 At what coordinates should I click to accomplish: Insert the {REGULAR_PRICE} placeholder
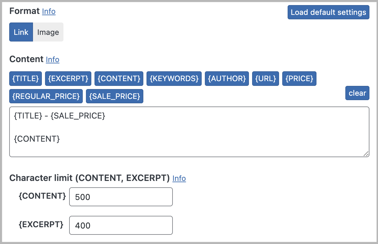pos(46,96)
